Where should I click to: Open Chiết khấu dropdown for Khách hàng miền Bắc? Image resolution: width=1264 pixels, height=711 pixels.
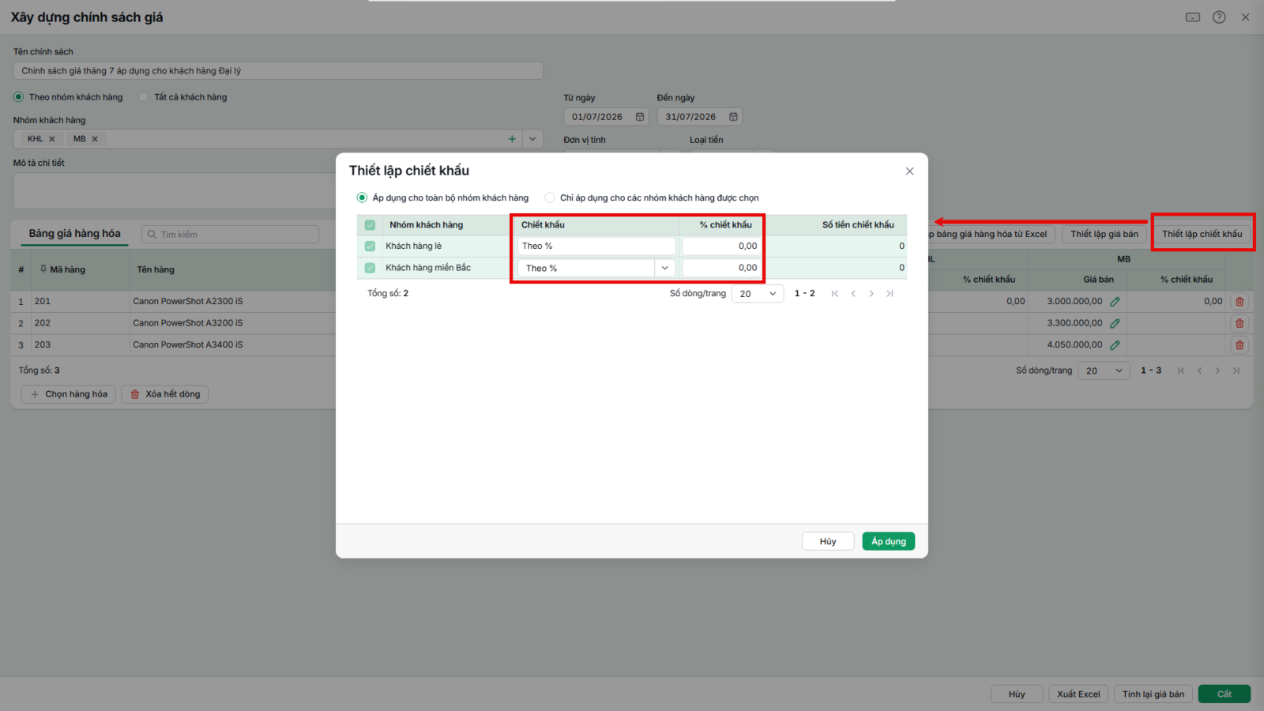click(665, 269)
